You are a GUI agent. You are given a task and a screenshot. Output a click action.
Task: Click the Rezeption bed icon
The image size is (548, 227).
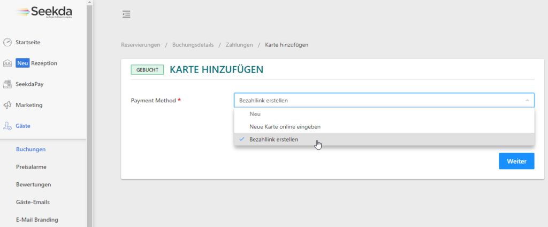tap(7, 63)
